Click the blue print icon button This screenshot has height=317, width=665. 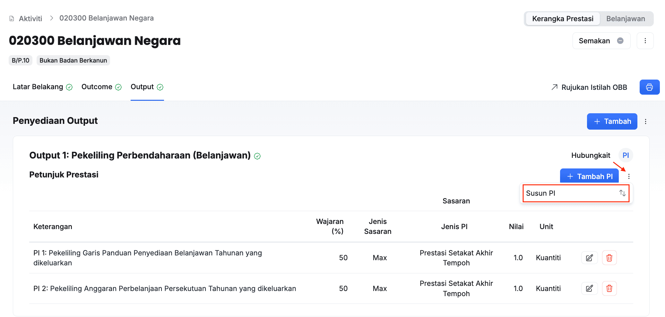[649, 87]
